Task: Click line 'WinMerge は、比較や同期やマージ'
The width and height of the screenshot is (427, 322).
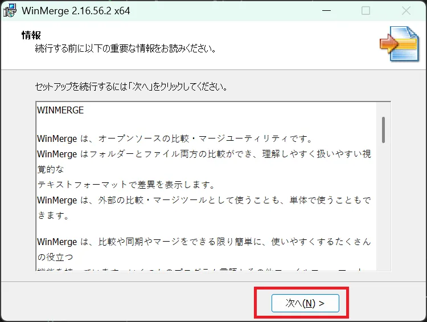Action: coord(204,242)
